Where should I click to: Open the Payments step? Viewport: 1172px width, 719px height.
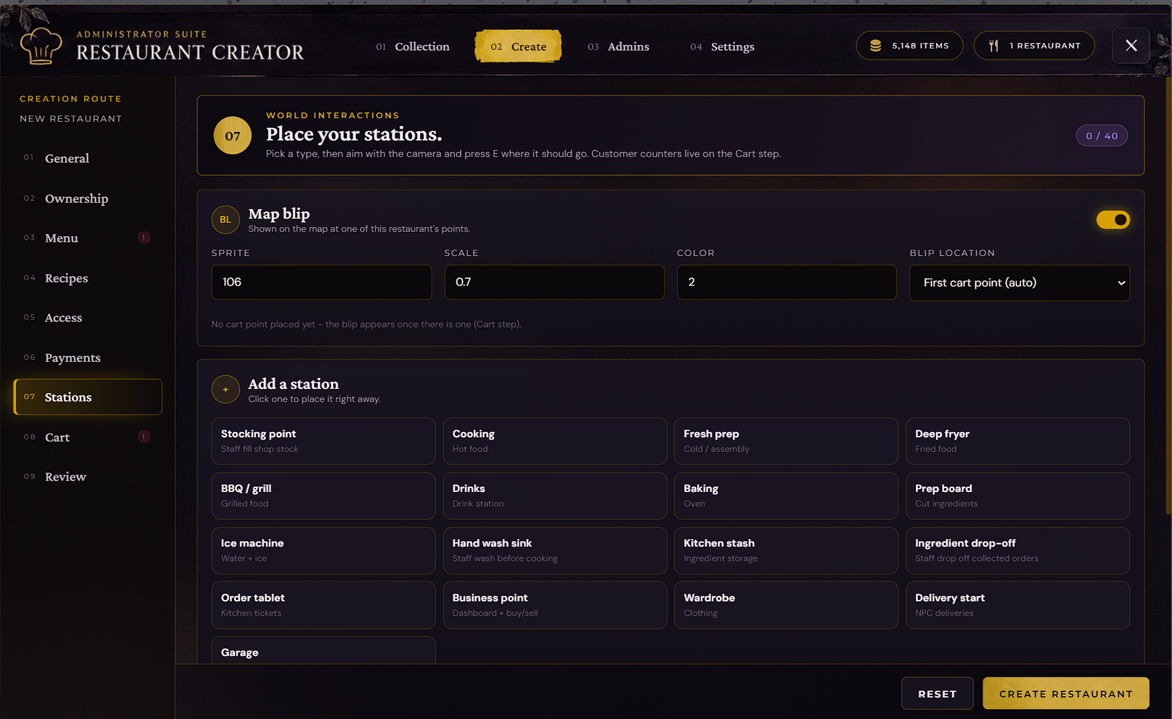click(x=88, y=358)
